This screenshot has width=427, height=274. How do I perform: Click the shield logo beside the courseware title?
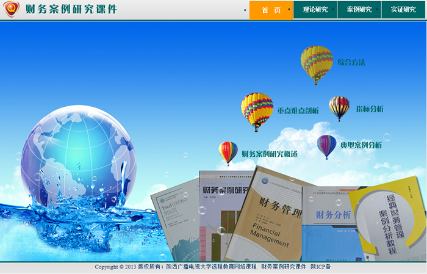coord(12,10)
